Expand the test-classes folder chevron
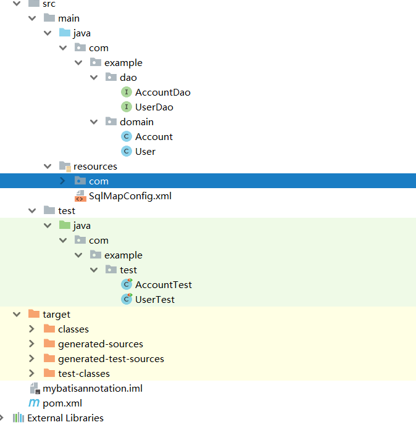 point(31,374)
